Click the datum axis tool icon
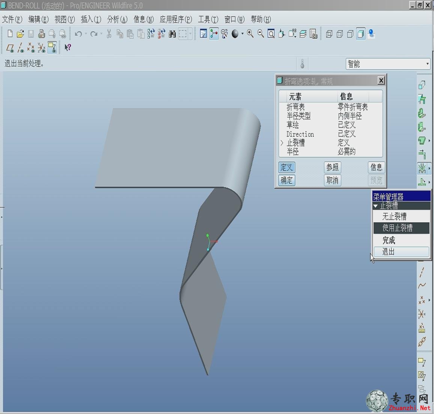 (x=422, y=272)
